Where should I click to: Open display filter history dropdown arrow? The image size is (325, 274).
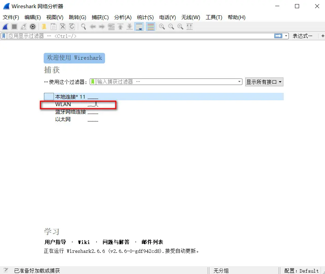tap(286, 36)
